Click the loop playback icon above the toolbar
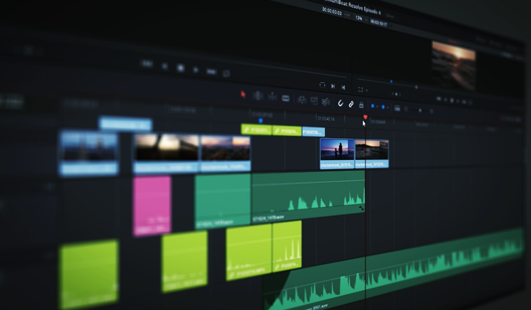 (x=322, y=85)
